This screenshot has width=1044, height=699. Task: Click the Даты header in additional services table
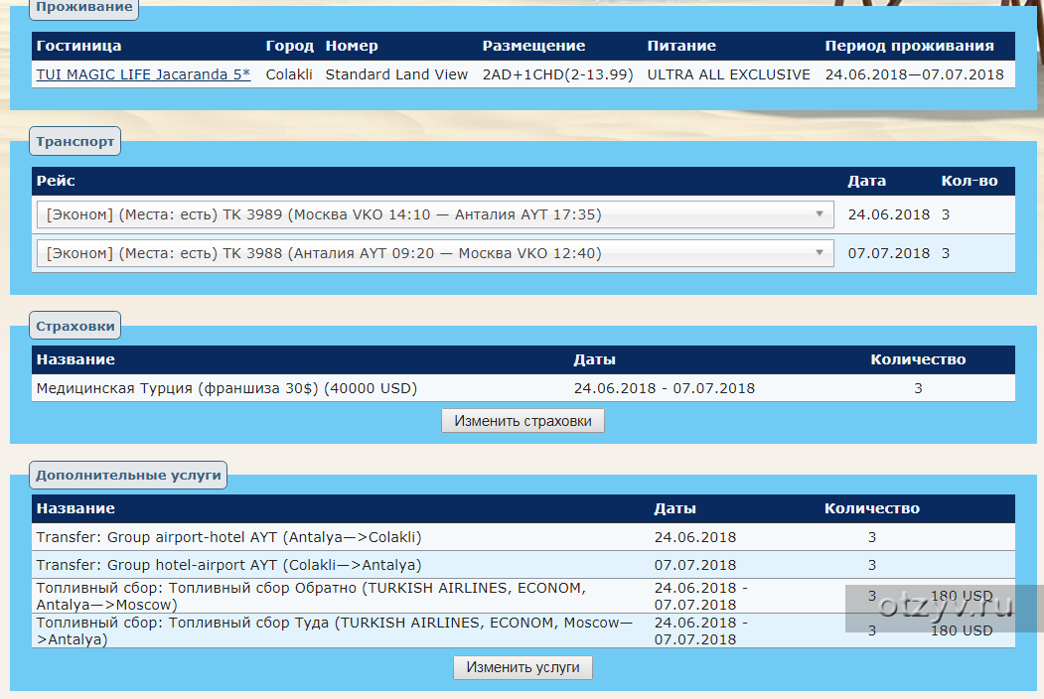[674, 508]
